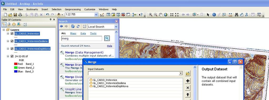The image size is (269, 100).
Task: Click the Find binoculars icon
Action: (x=237, y=15)
